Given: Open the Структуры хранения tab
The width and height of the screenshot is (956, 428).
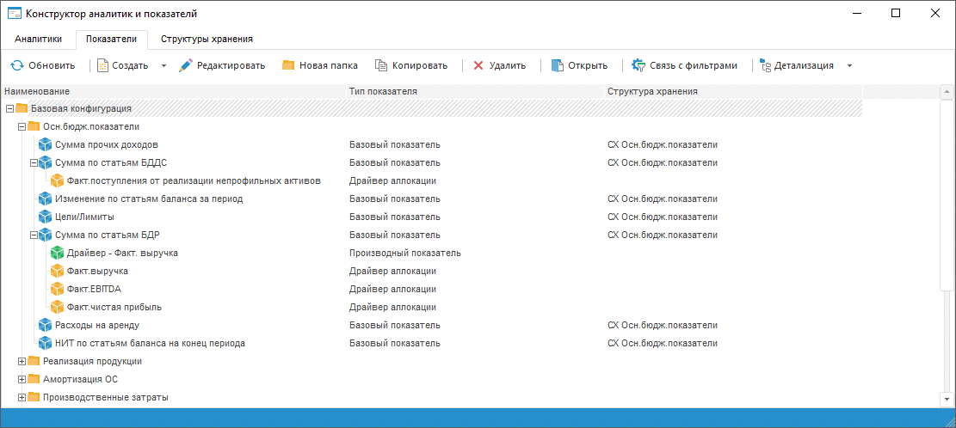Looking at the screenshot, I should (x=207, y=39).
